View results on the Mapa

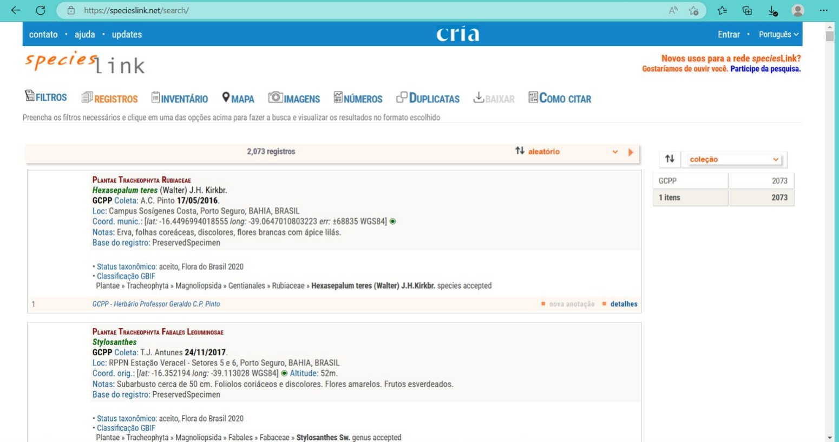pyautogui.click(x=238, y=98)
